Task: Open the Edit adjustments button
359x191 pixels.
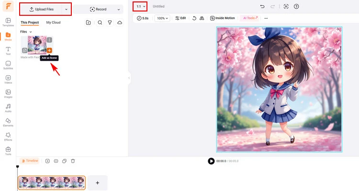Action: click(x=180, y=18)
